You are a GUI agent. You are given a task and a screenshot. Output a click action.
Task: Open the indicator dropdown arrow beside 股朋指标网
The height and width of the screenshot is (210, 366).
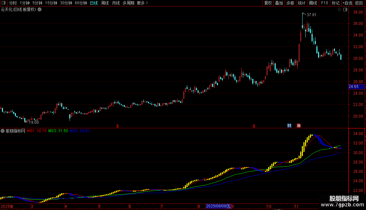coord(3,131)
